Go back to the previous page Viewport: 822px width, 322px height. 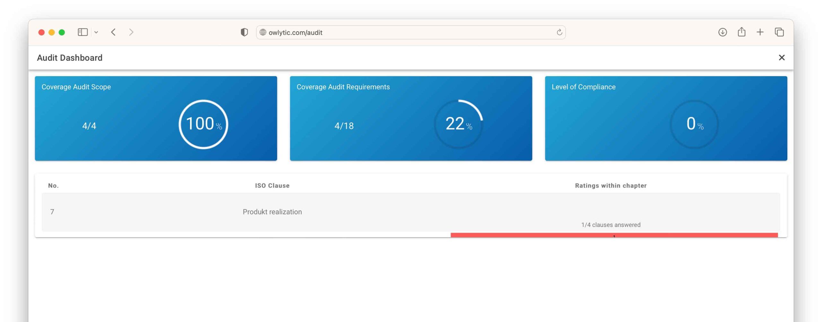click(x=113, y=32)
